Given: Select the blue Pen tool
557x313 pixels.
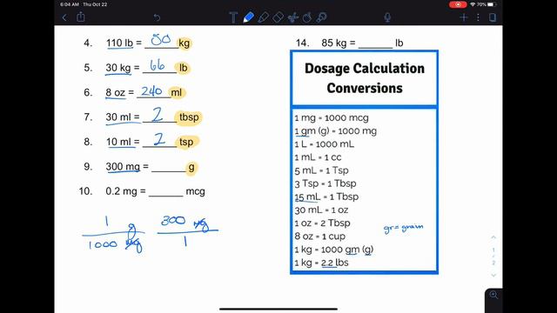Looking at the screenshot, I should (x=248, y=17).
